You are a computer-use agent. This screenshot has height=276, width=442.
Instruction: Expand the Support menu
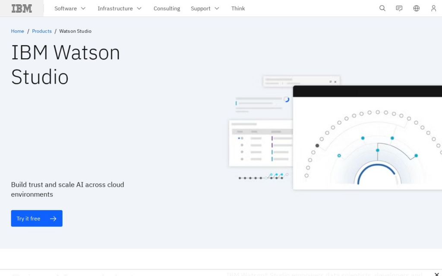tap(205, 9)
